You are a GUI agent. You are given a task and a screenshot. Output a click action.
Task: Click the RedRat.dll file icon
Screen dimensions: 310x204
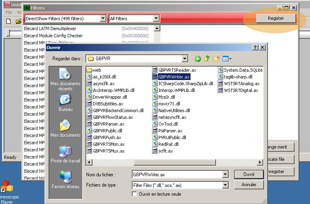point(155,144)
